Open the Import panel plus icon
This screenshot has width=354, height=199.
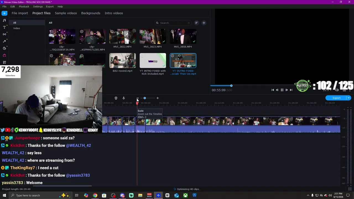click(4, 13)
